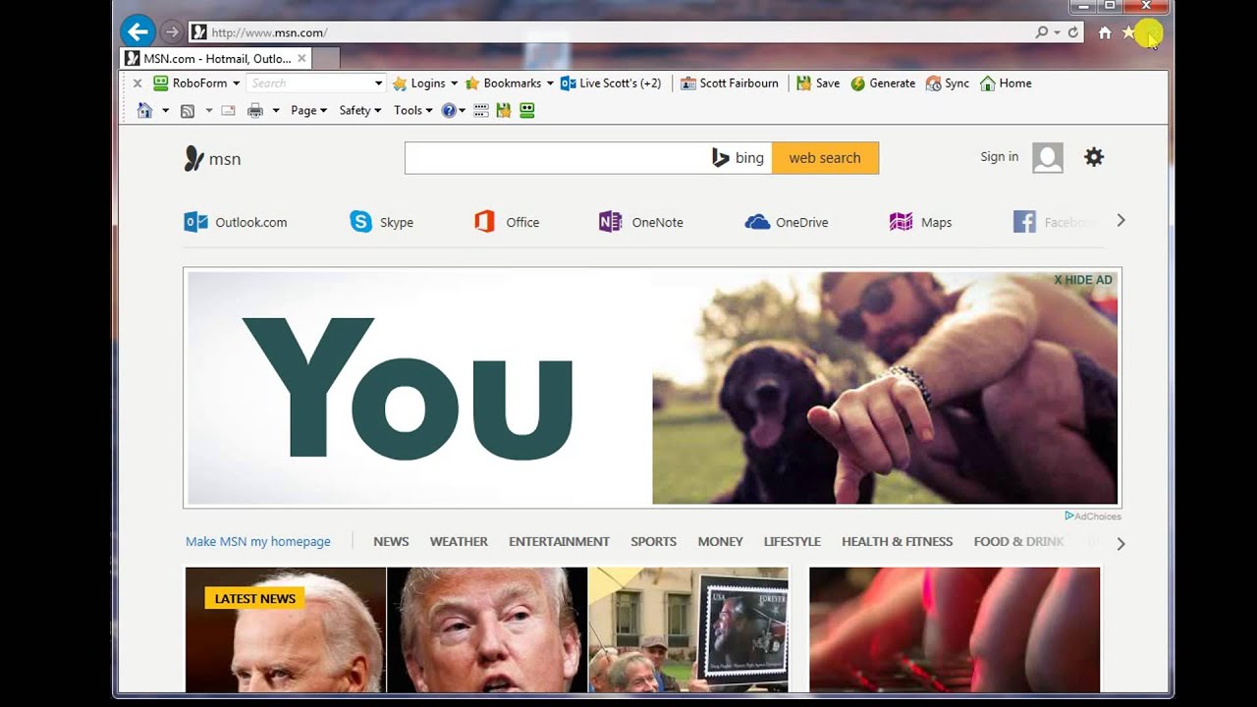Open Skype shortcut
The height and width of the screenshot is (707, 1257).
tap(382, 222)
